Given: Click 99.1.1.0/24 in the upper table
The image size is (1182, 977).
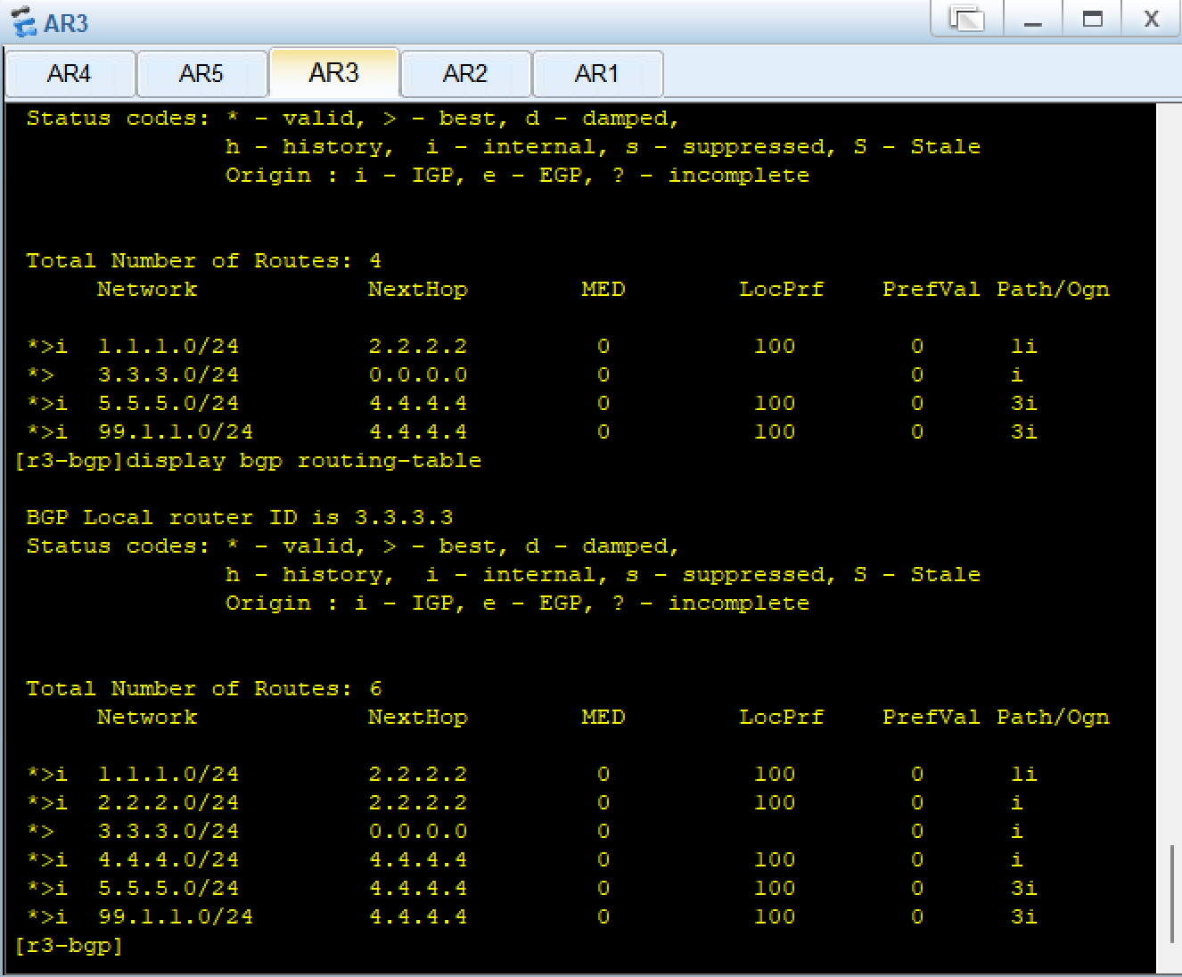Looking at the screenshot, I should point(176,432).
